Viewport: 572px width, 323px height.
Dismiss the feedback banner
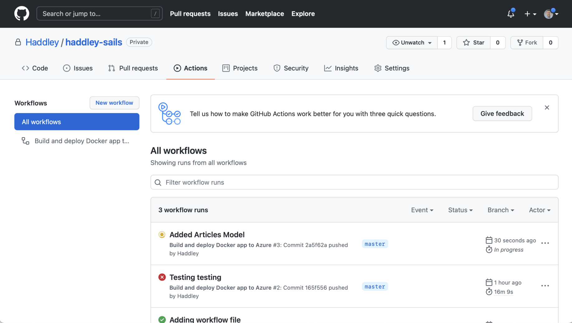(547, 108)
